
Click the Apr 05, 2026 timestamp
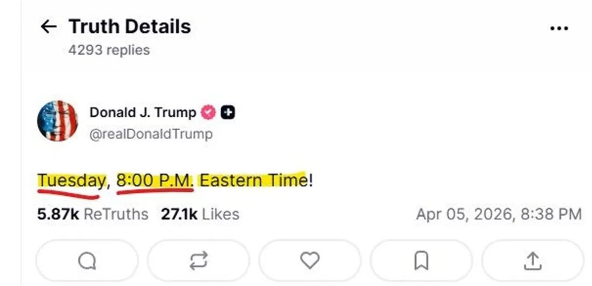[499, 214]
